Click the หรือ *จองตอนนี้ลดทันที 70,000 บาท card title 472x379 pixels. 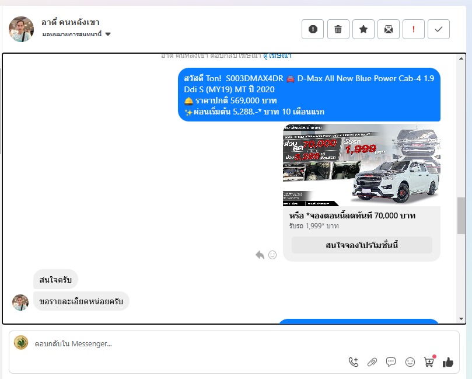(352, 215)
